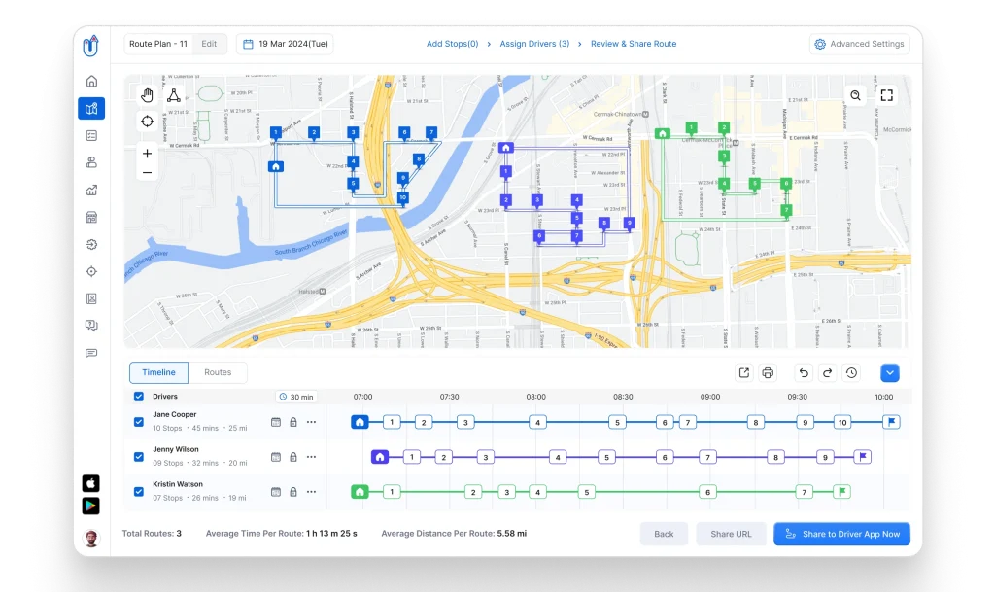
Task: Click Kristin Watson's green end flag
Action: pos(842,492)
